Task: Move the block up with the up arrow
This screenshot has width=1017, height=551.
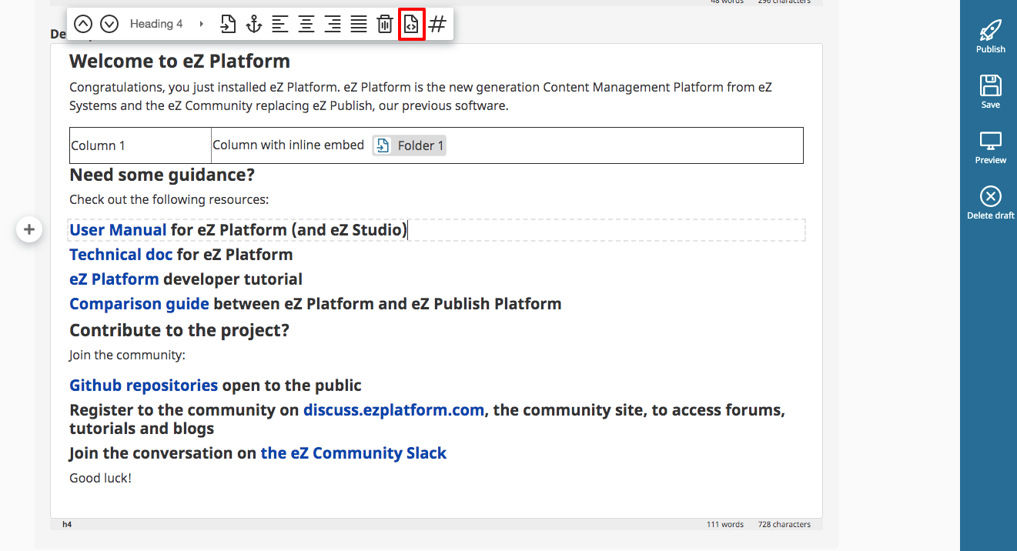Action: tap(83, 24)
